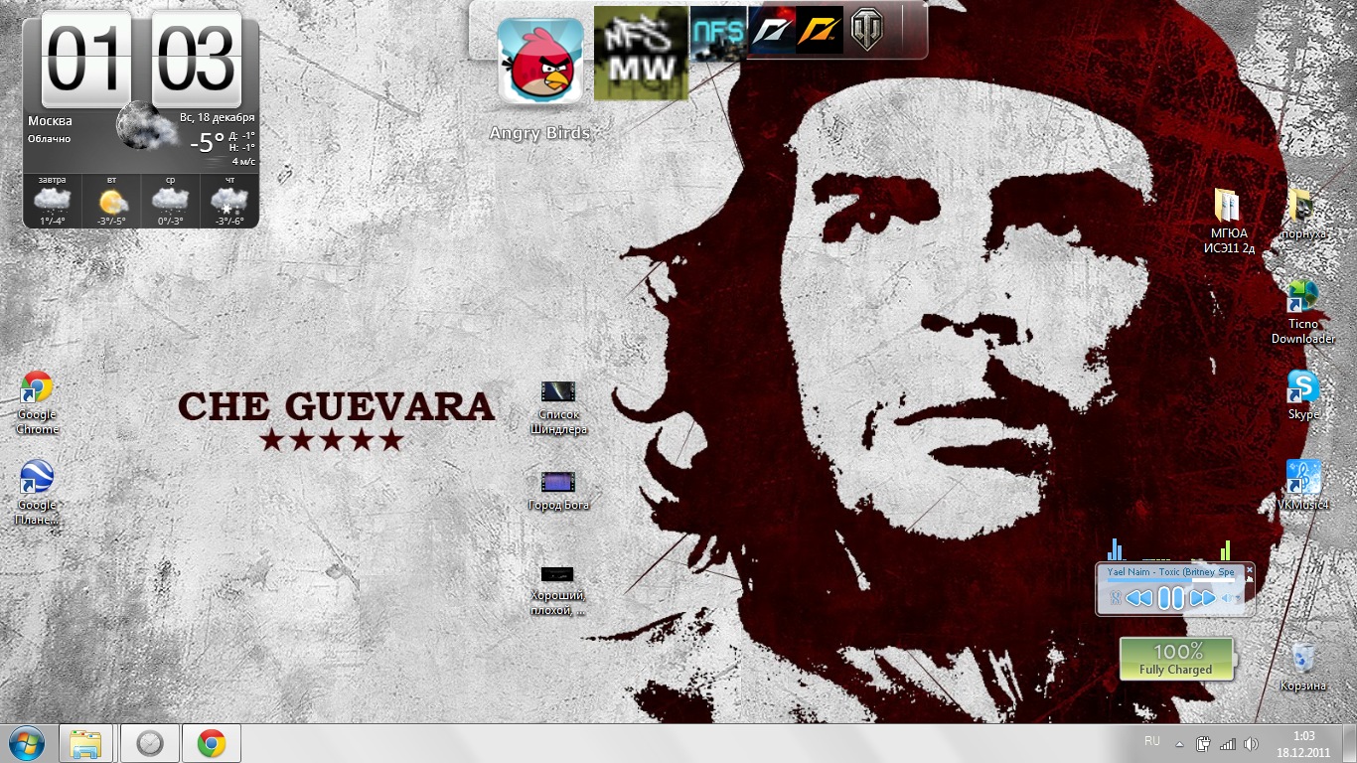The image size is (1357, 763).
Task: Click the blue audio spectrum bars
Action: (1116, 549)
